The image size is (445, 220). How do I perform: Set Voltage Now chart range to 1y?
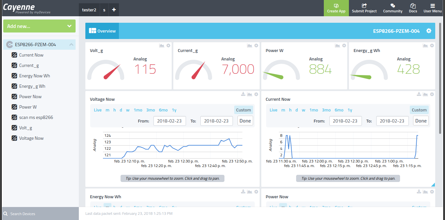[174, 110]
